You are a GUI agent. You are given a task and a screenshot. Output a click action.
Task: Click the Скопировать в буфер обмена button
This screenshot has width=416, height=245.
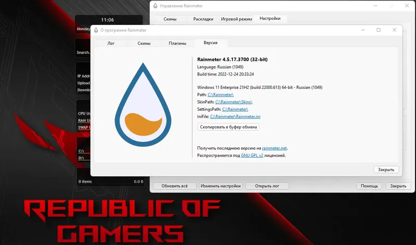(x=228, y=127)
